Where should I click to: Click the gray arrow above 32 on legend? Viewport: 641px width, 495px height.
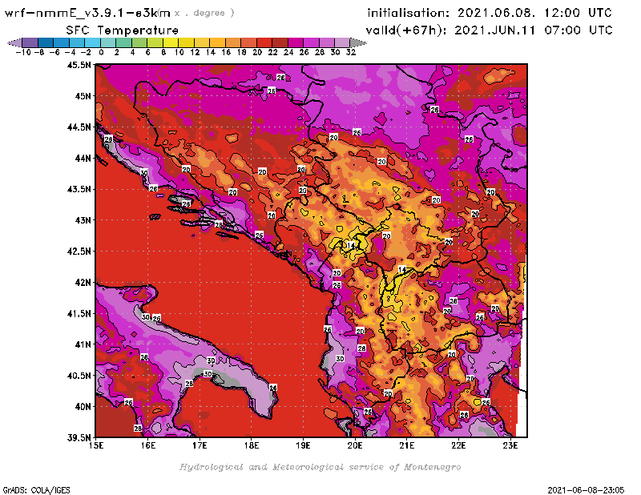[x=358, y=42]
